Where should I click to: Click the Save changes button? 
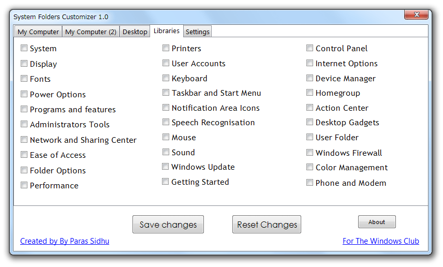pos(168,225)
